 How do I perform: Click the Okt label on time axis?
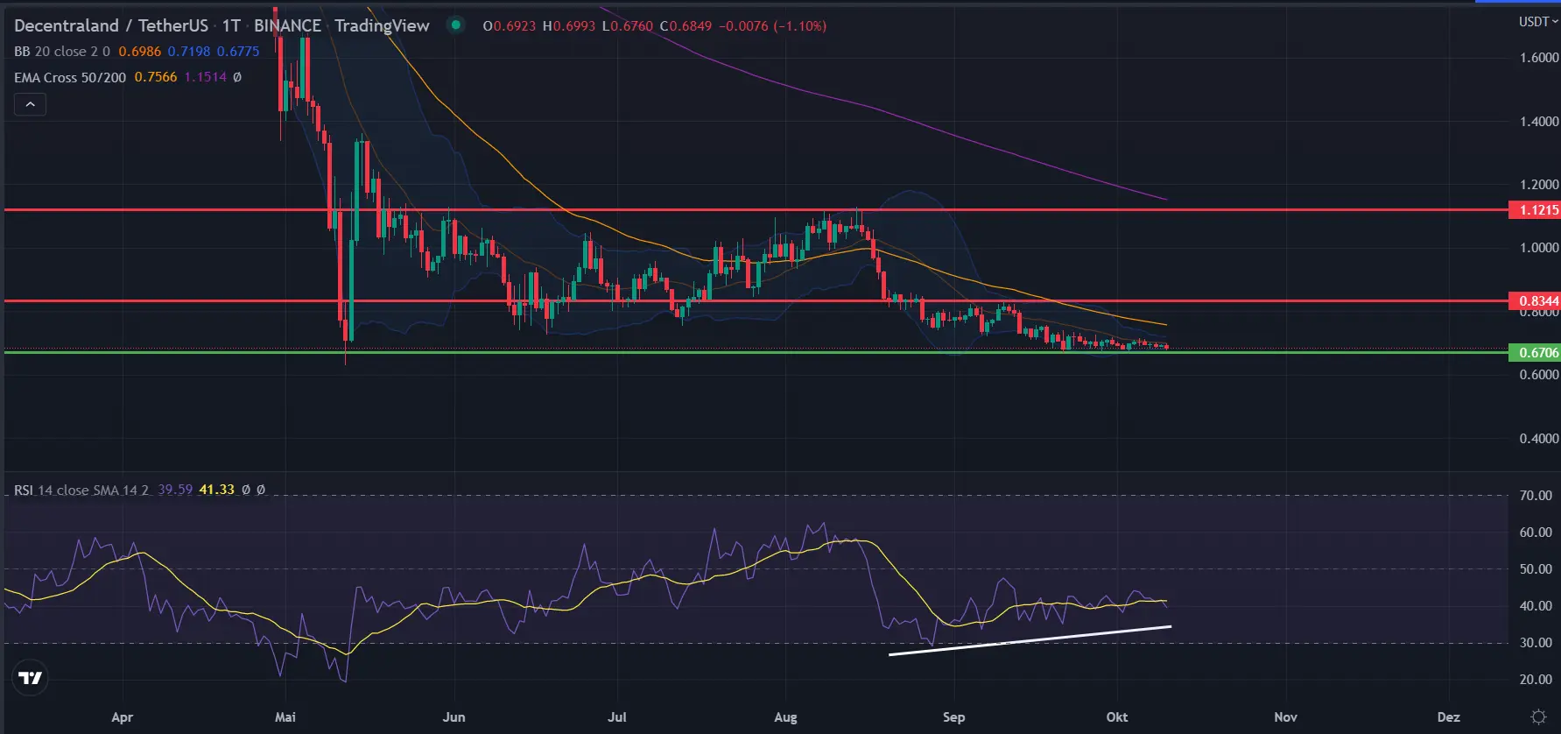coord(1117,716)
